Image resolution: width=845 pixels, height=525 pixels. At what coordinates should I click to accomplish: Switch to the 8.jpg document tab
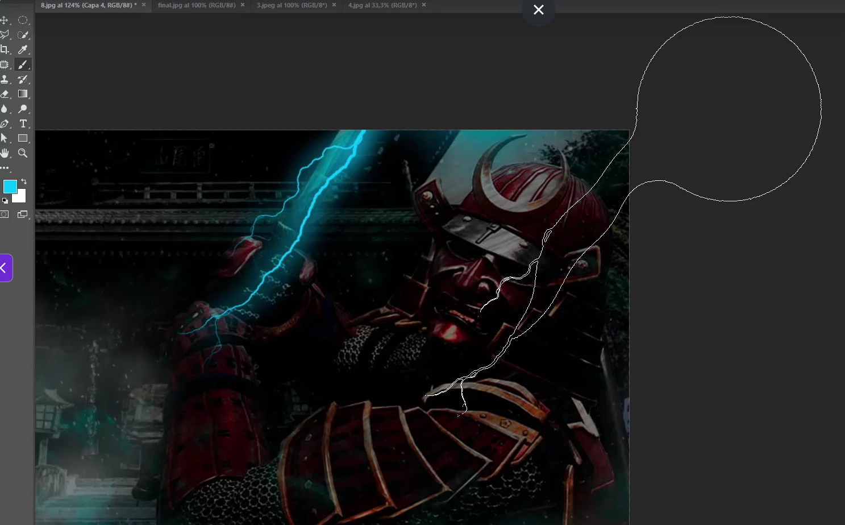[x=89, y=5]
